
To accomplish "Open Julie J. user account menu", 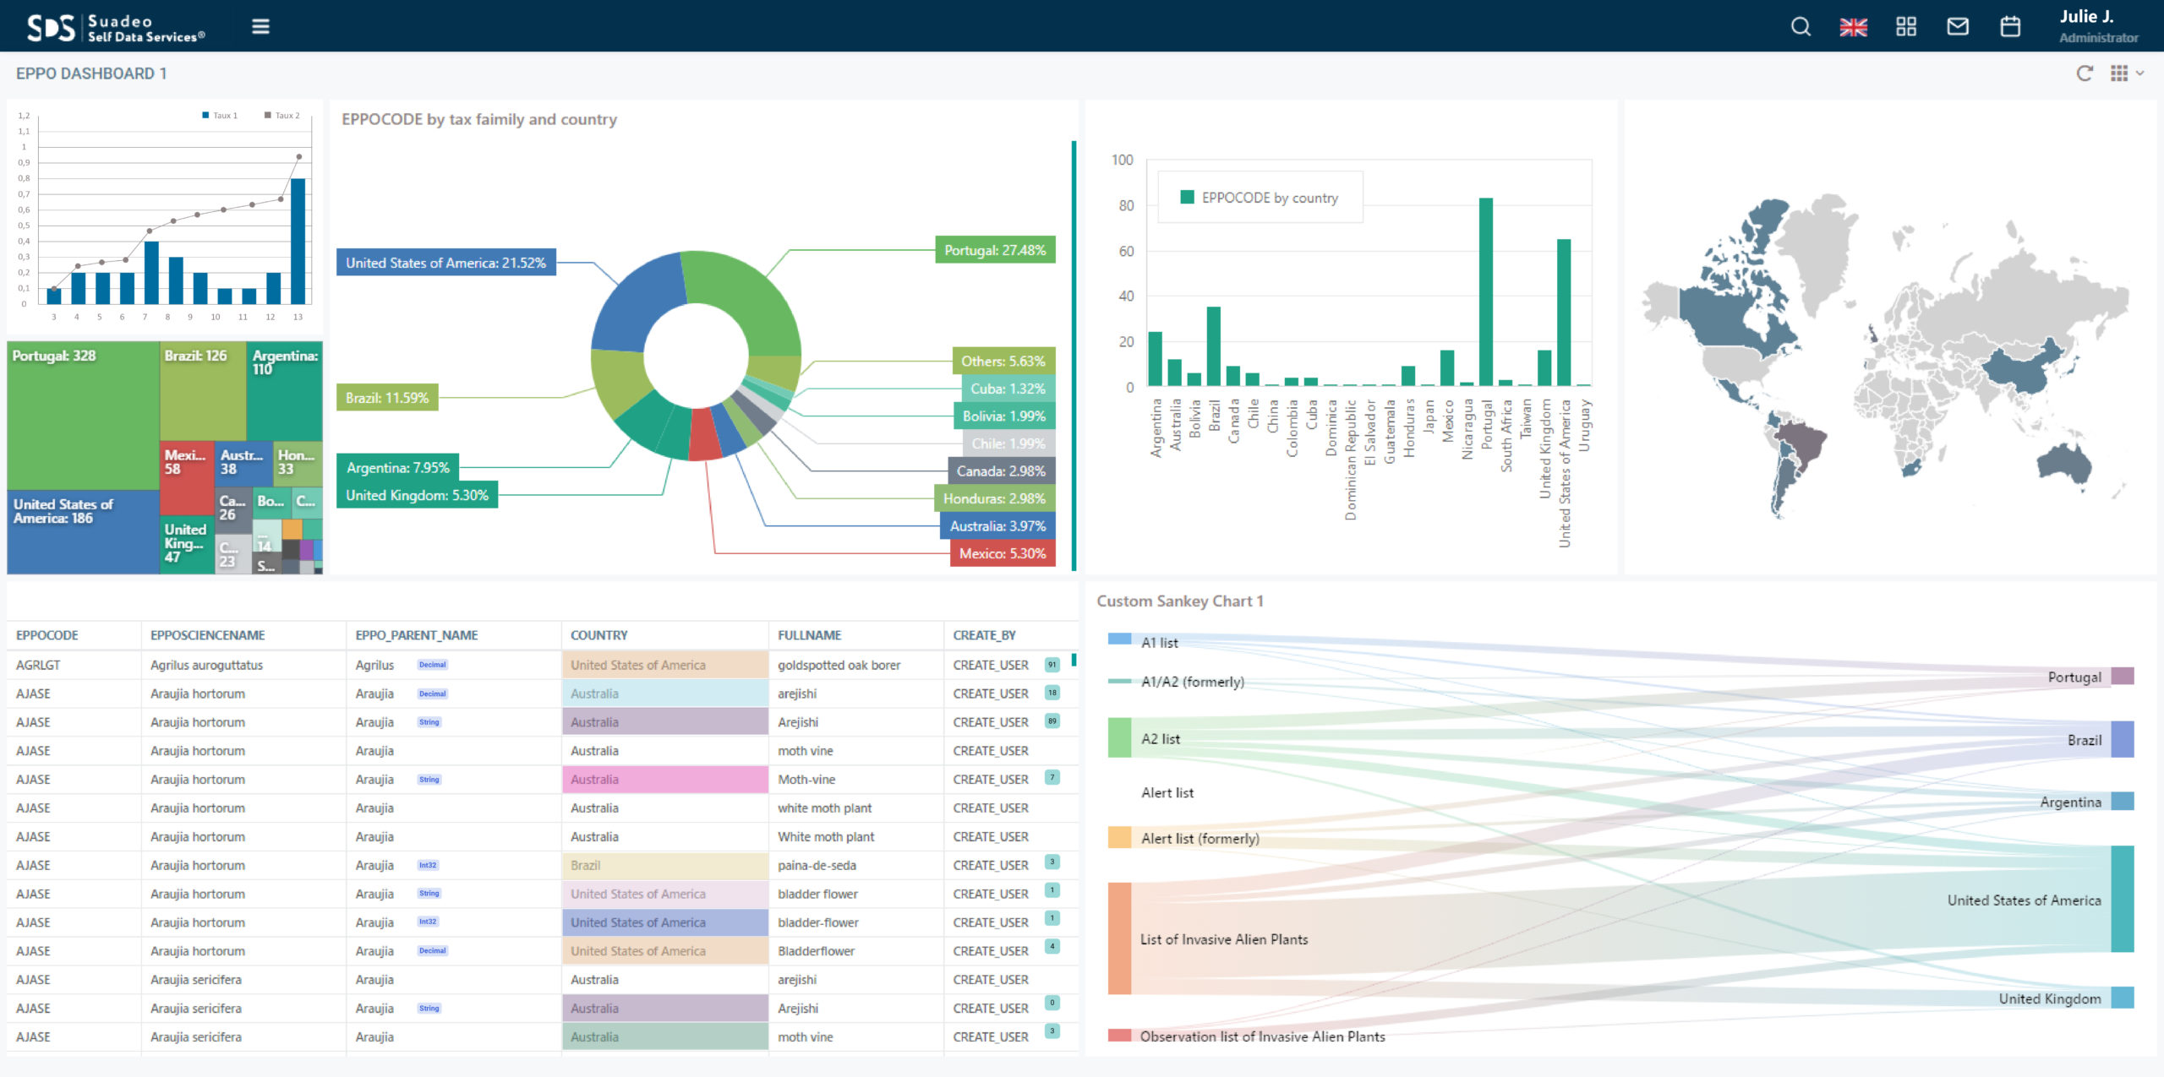I will coord(2098,26).
